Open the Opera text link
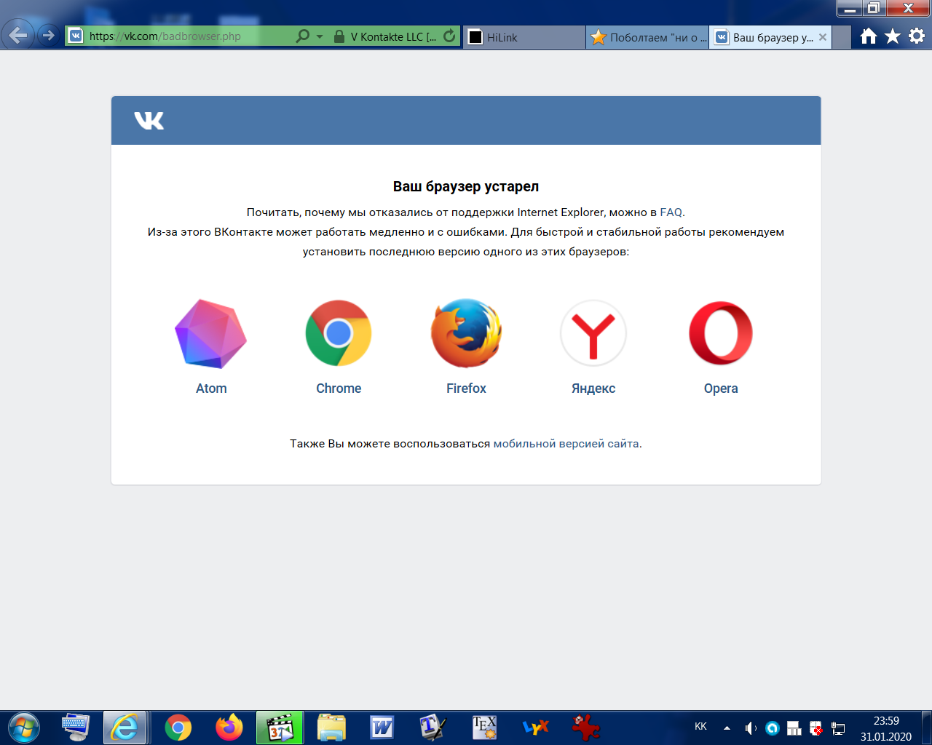Screen dimensions: 932x745 click(721, 389)
